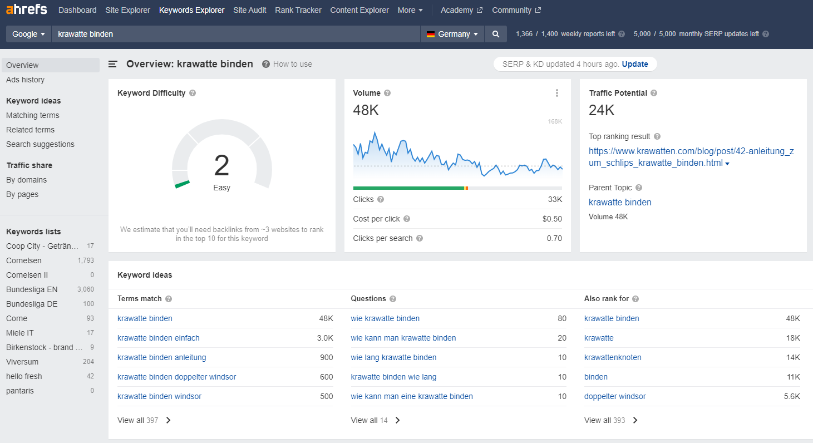813x443 pixels.
Task: Open Content Explorer tab
Action: 359,10
